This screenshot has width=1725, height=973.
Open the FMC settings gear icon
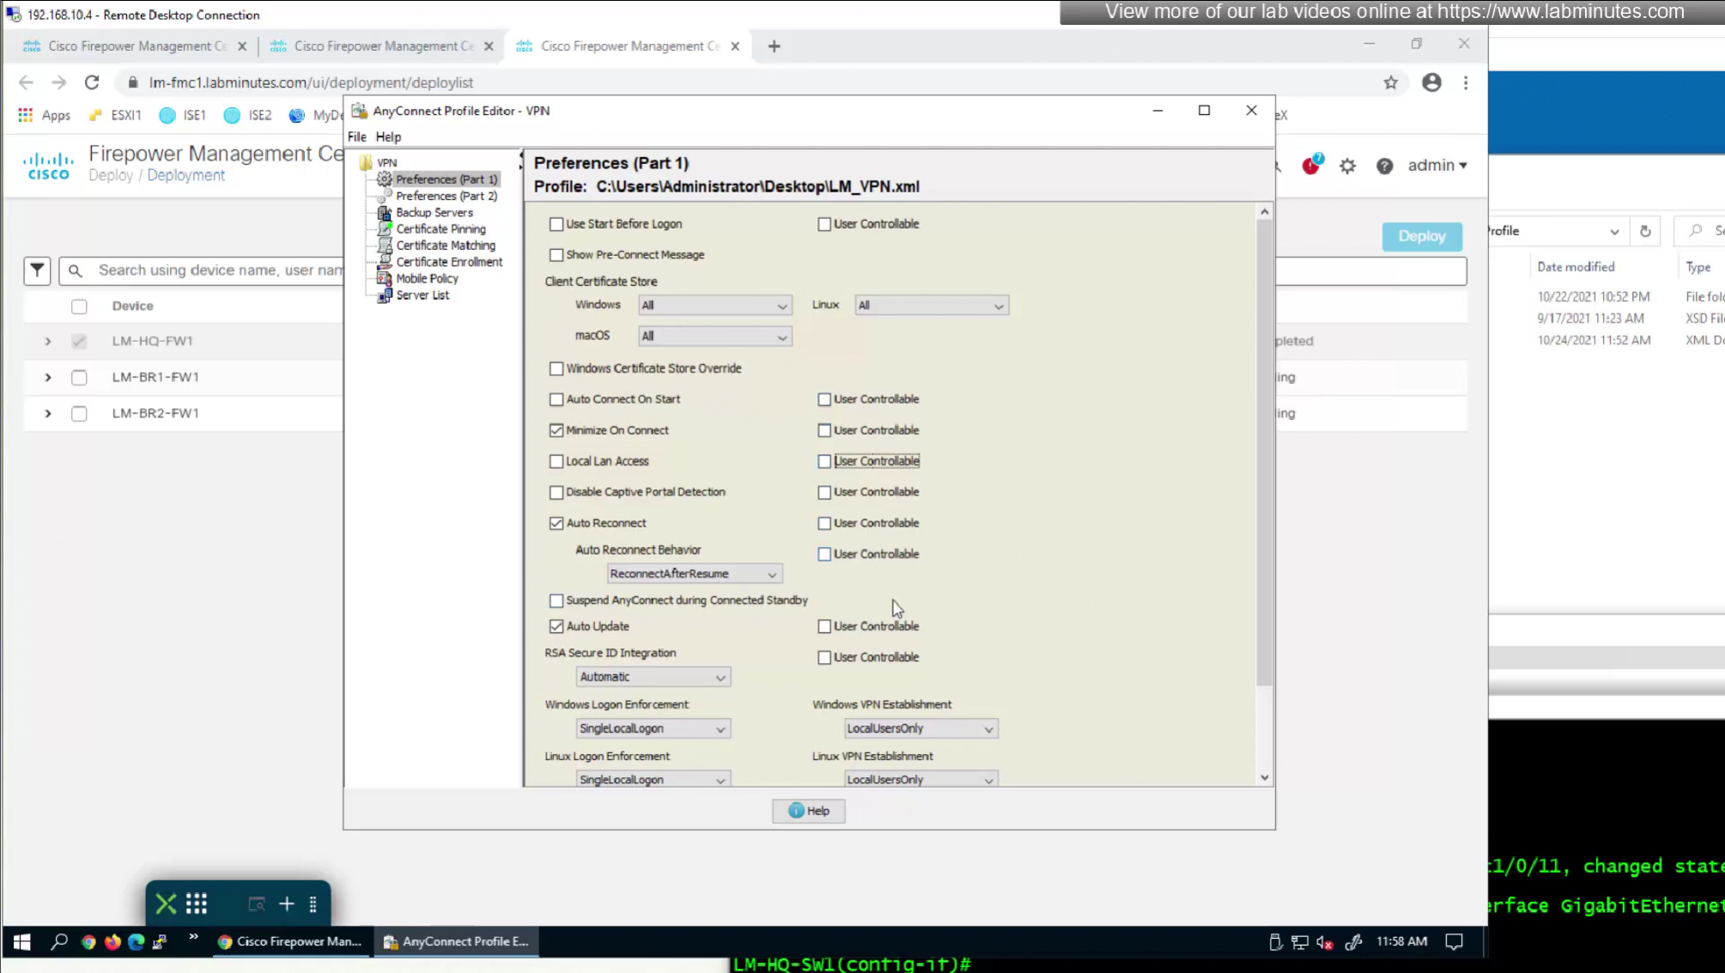1347,166
